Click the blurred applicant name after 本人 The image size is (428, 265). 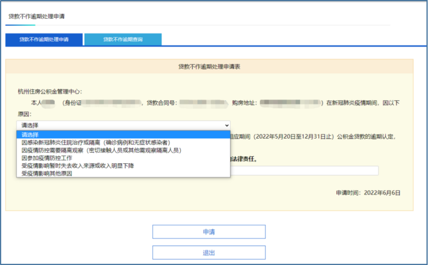pos(48,103)
